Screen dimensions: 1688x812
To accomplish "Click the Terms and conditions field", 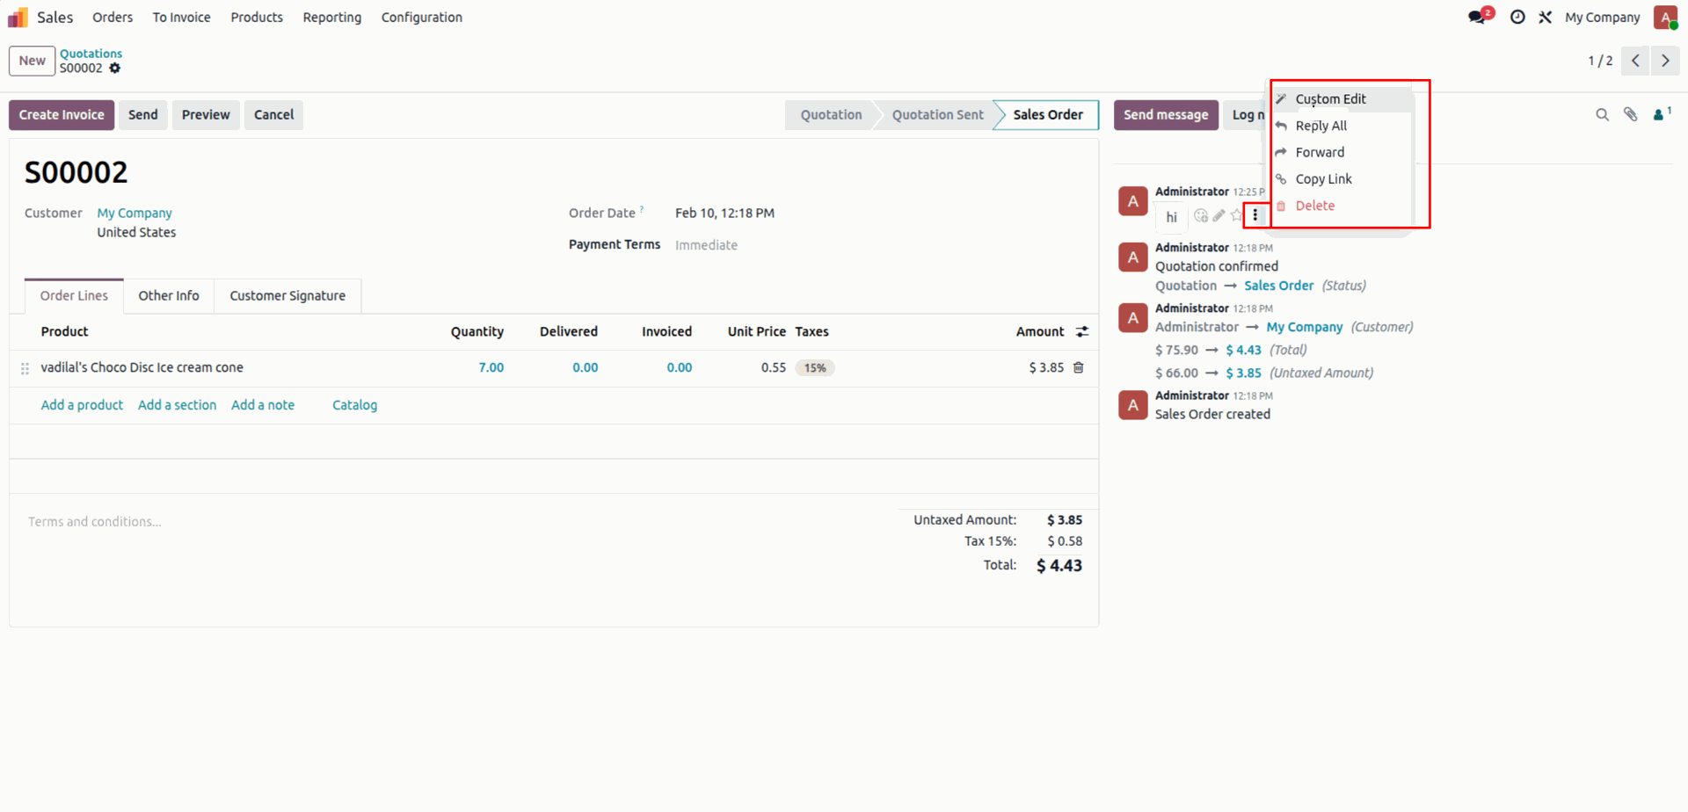I will [94, 522].
